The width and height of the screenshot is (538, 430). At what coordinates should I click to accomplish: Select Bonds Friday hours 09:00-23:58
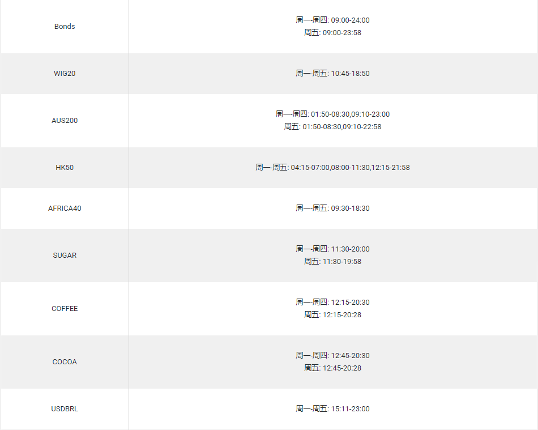[332, 33]
